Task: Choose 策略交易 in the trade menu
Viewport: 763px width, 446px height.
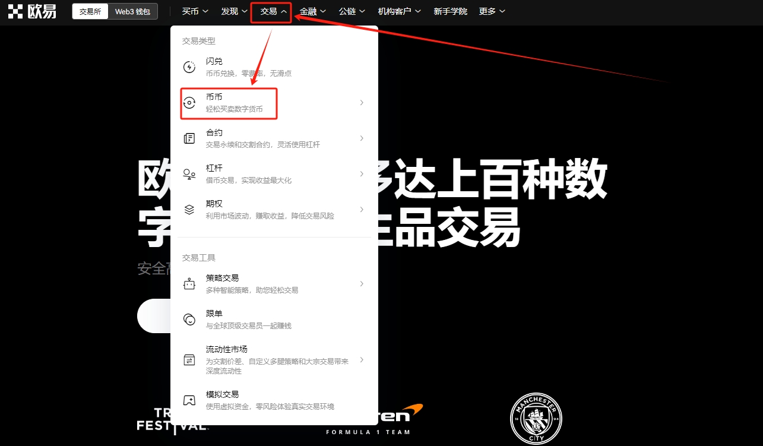Action: point(274,284)
